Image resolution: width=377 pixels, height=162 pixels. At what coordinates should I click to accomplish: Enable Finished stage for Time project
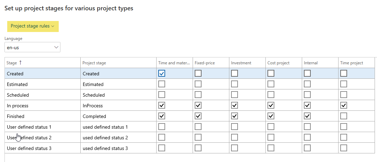click(344, 116)
